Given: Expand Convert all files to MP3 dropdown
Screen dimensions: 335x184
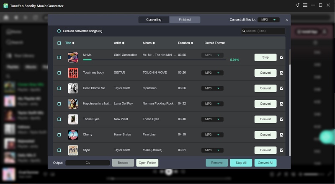Looking at the screenshot, I should [268, 20].
